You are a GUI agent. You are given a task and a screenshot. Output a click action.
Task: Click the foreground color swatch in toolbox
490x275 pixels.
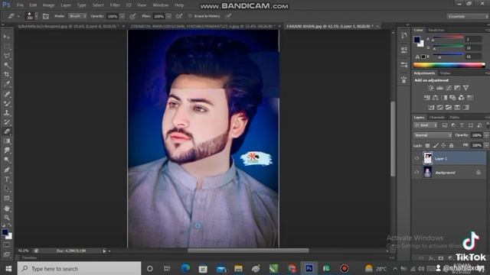tap(5, 232)
